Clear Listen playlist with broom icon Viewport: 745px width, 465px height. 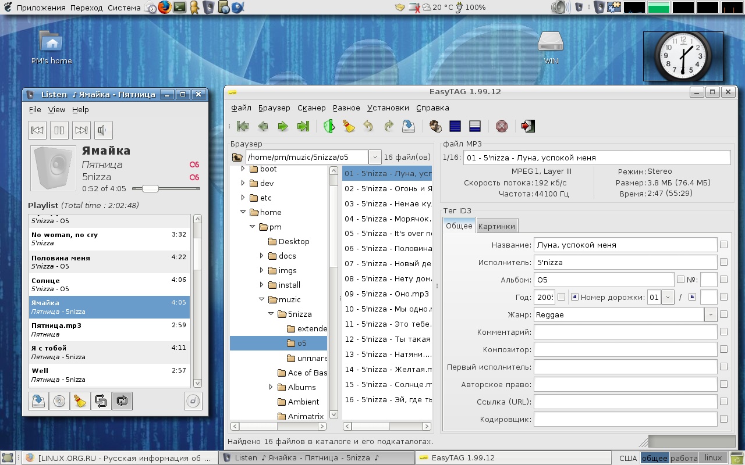point(80,401)
